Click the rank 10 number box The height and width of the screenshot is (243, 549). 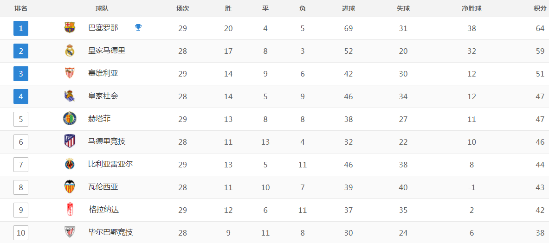[21, 233]
